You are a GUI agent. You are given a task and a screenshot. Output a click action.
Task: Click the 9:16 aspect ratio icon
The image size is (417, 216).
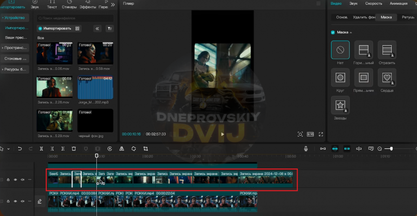tap(310, 134)
